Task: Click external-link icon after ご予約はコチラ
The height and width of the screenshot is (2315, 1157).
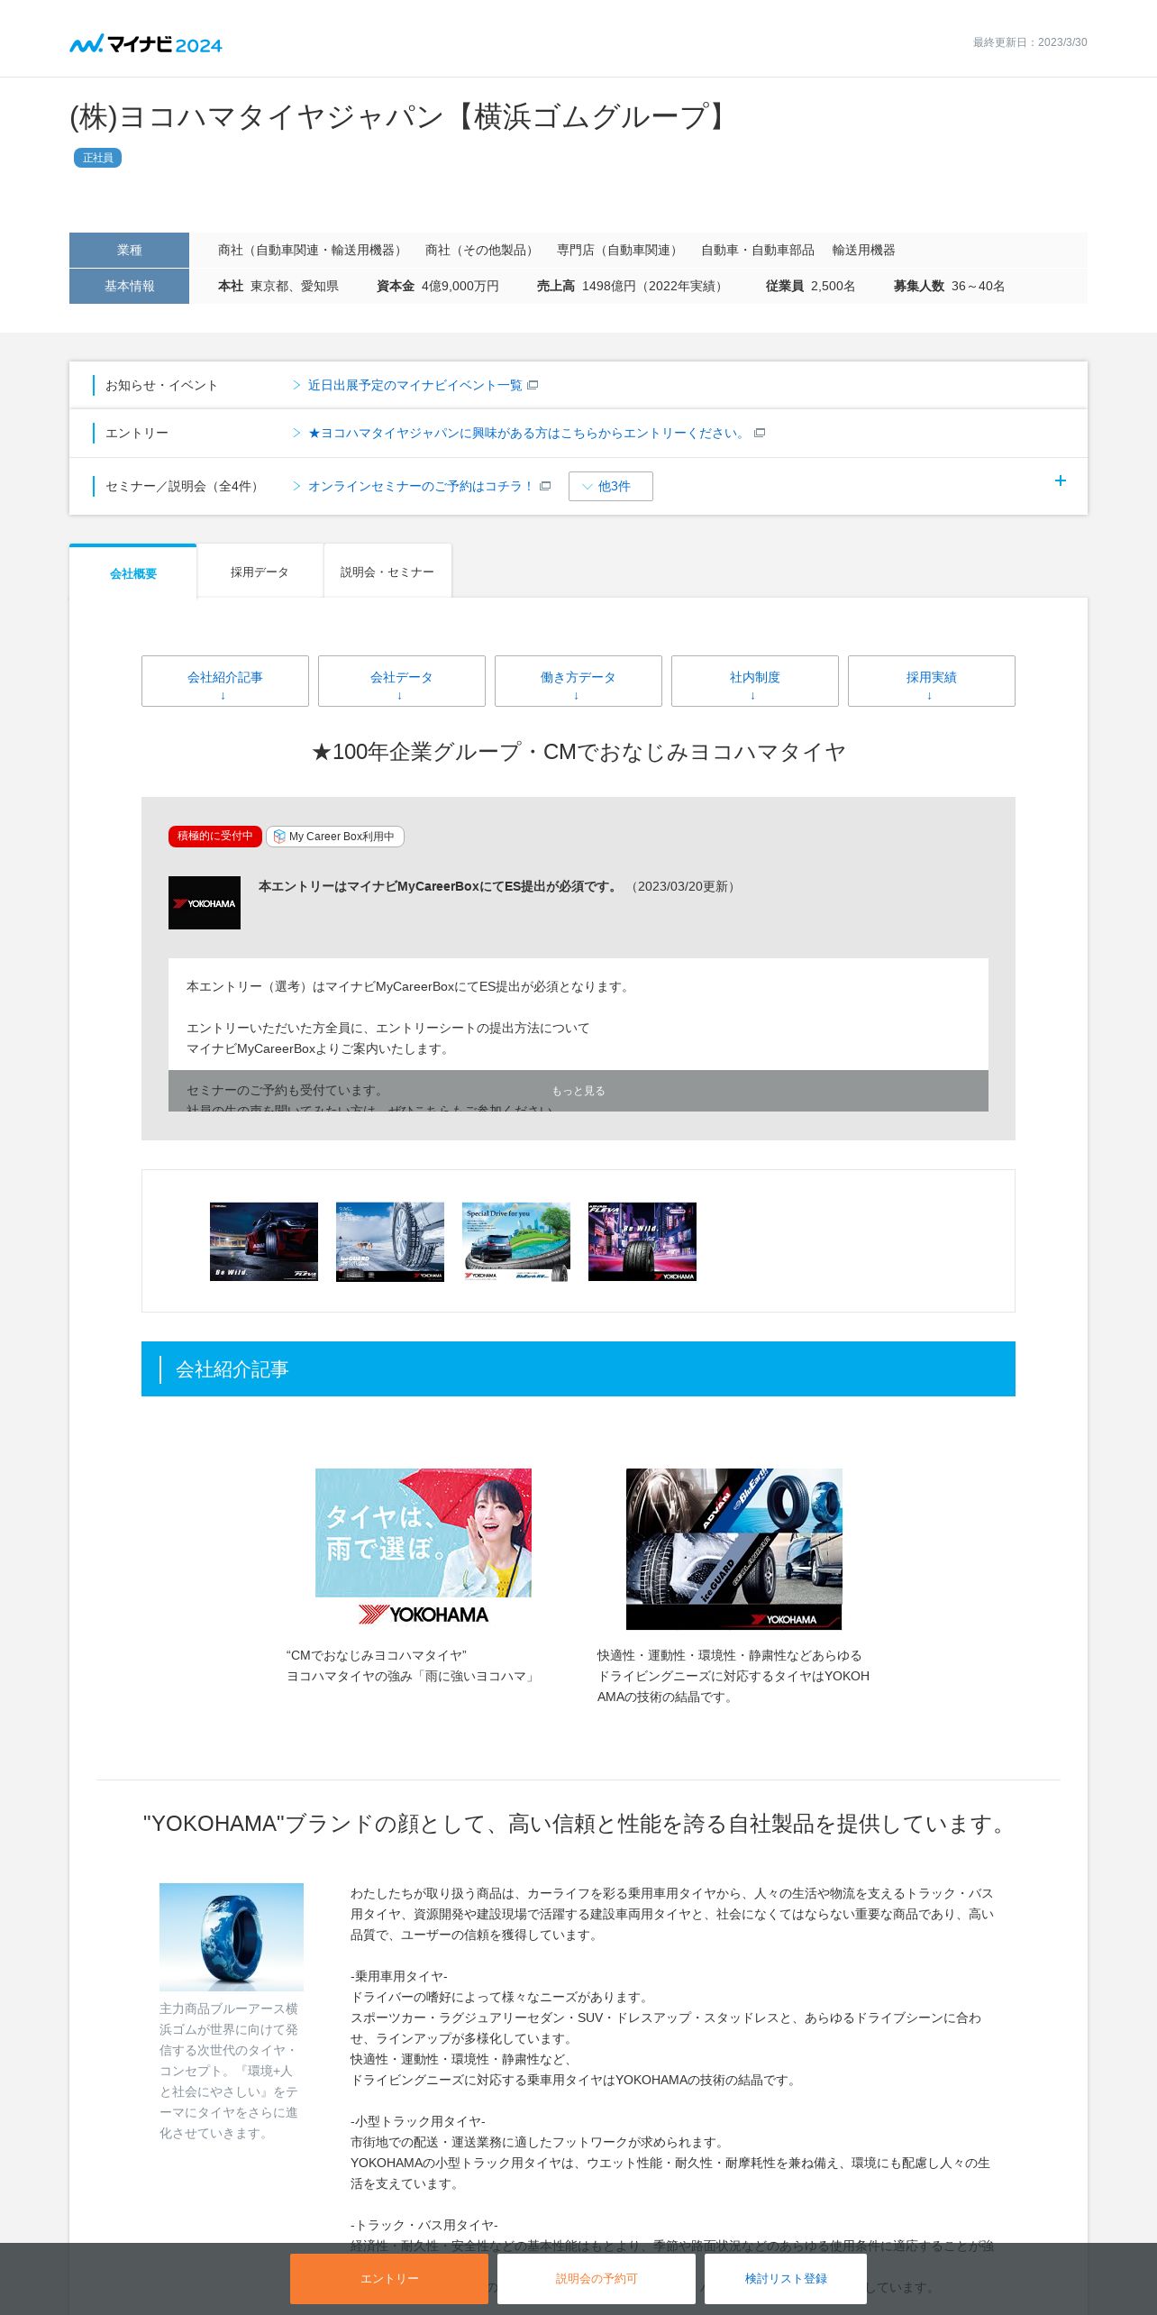Action: click(545, 486)
